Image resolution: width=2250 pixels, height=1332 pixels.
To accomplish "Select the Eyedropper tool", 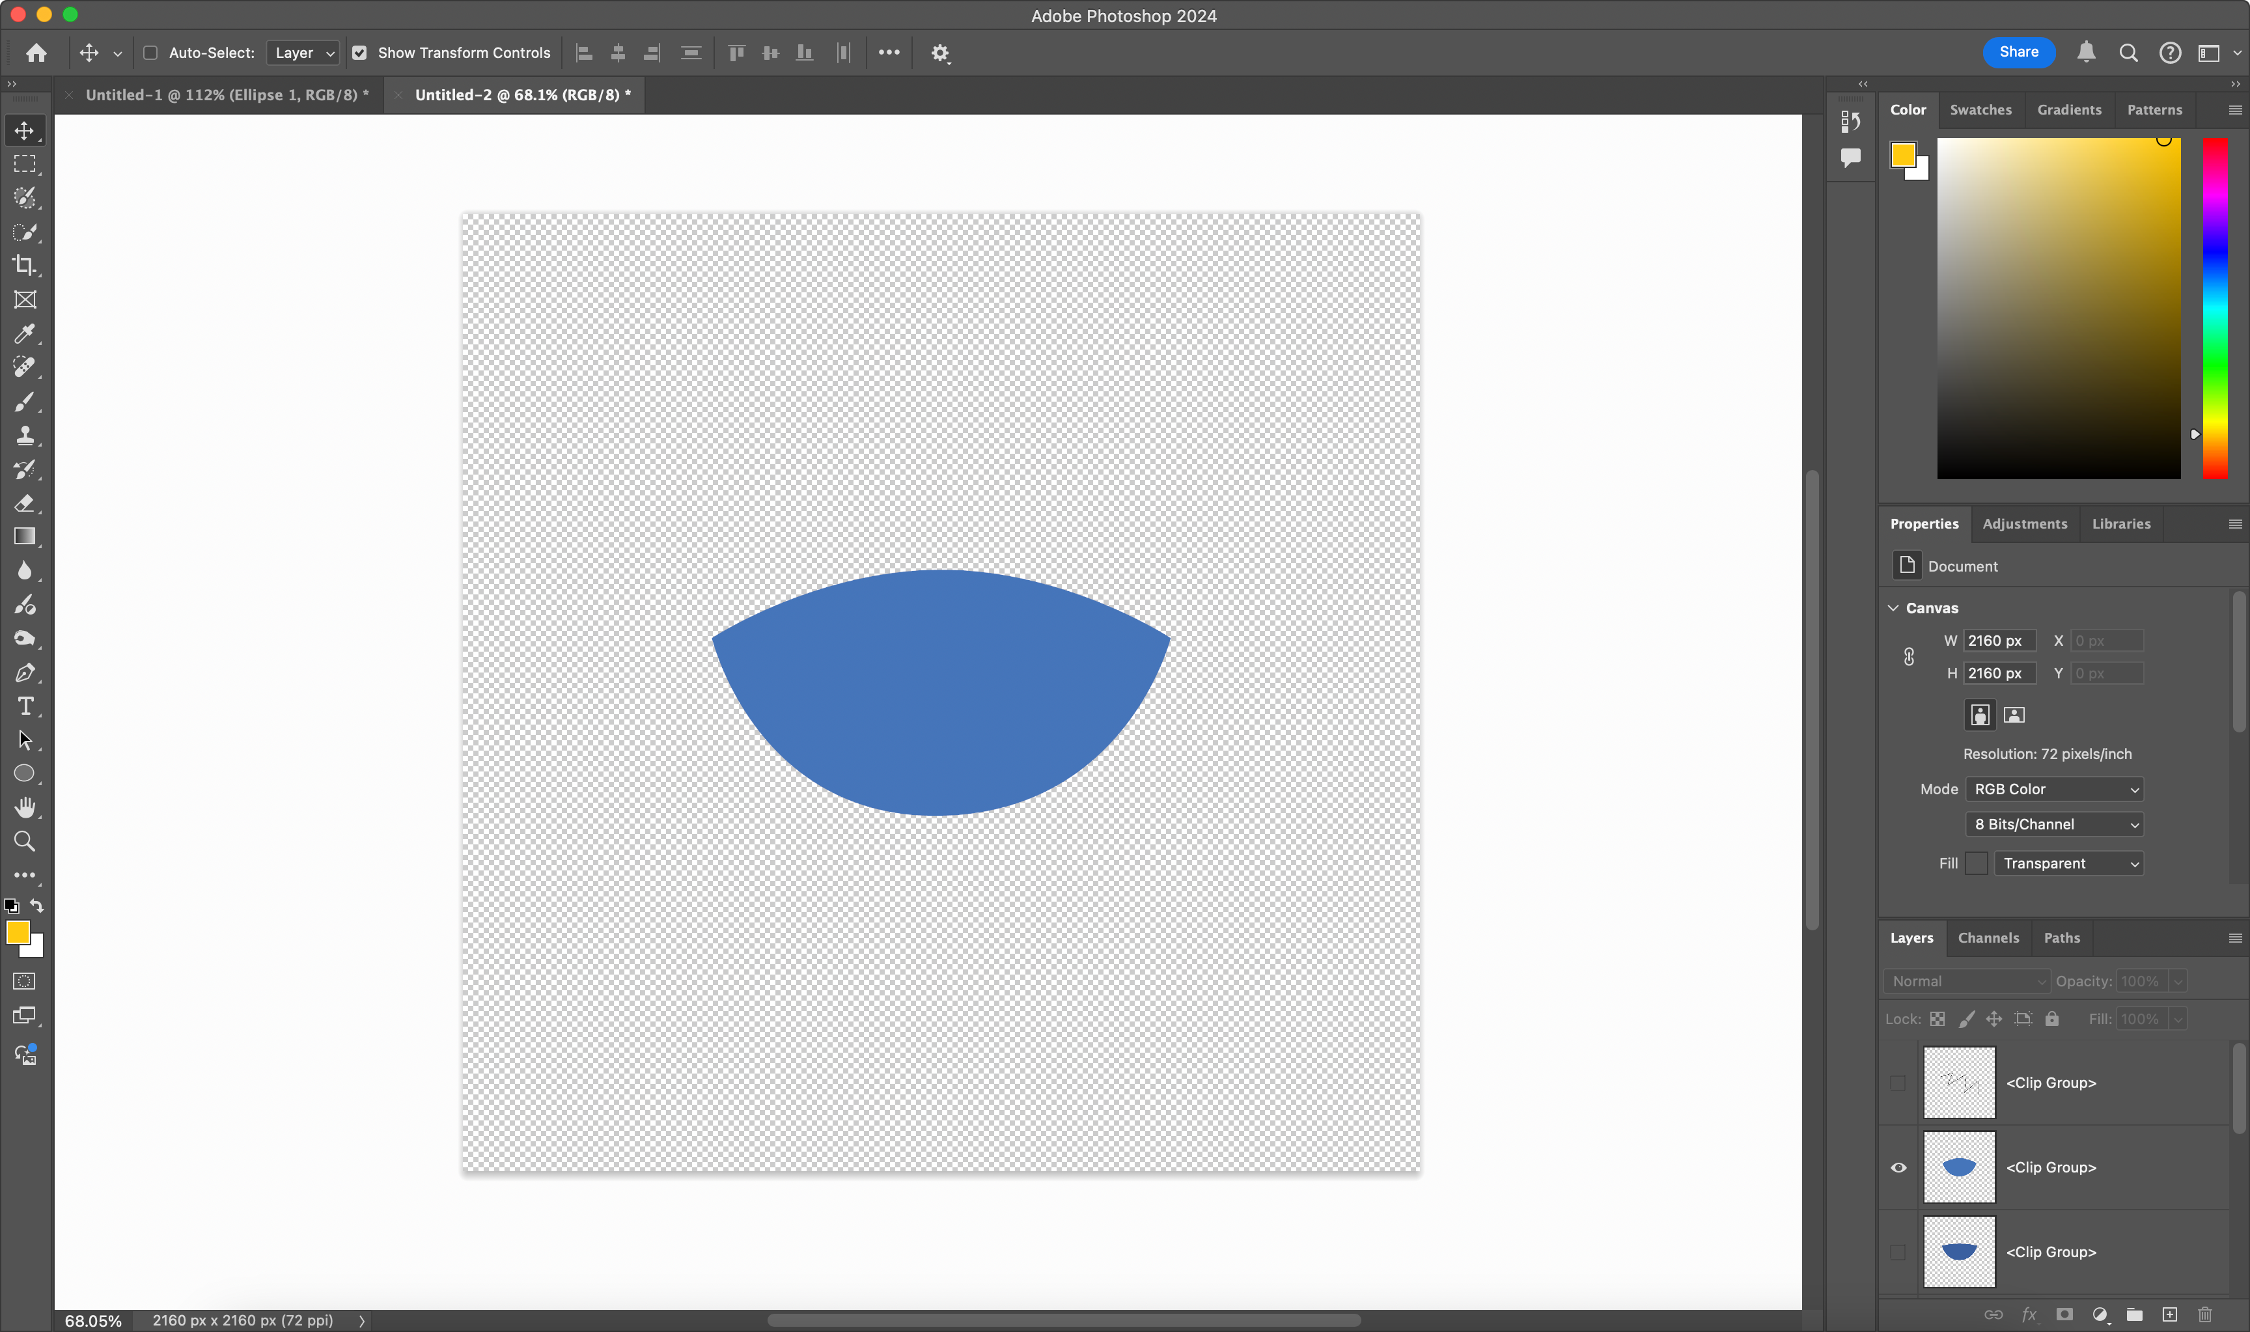I will click(x=24, y=334).
